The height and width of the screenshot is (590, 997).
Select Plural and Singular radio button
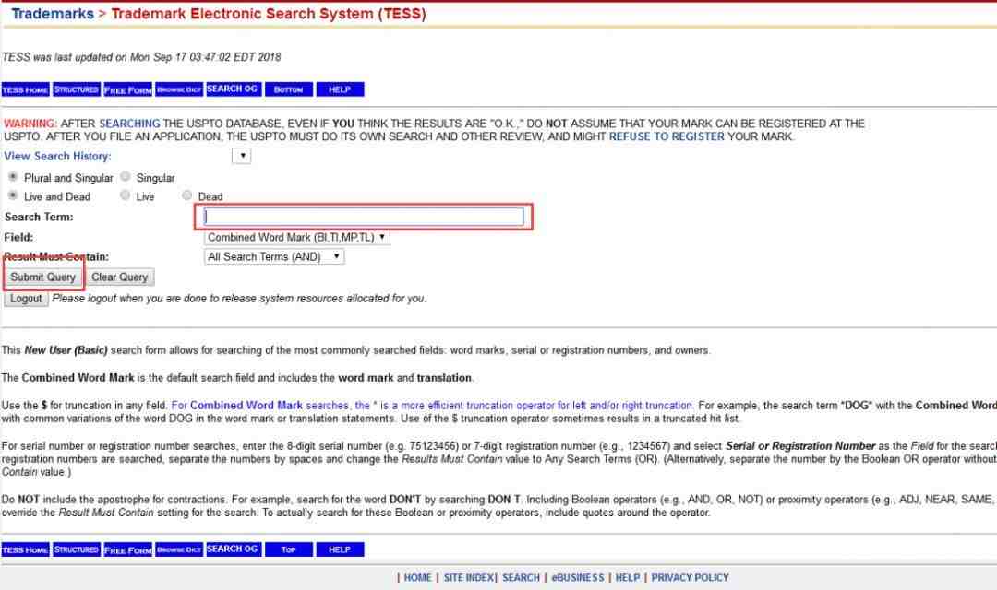[x=13, y=177]
